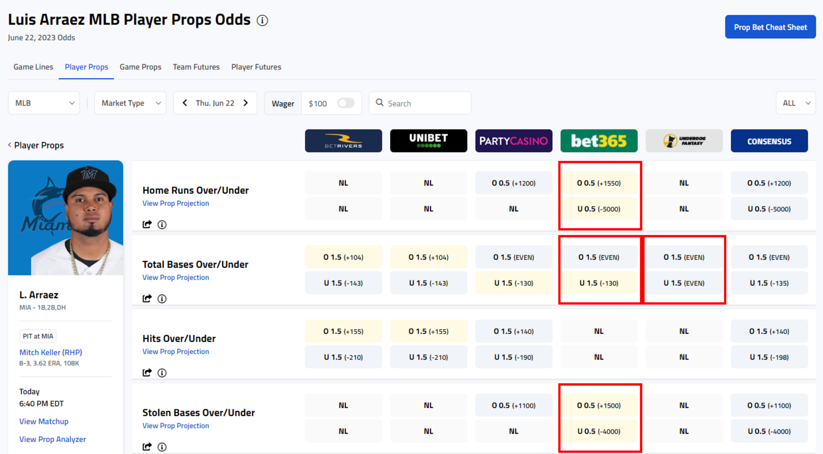
Task: Go to previous date with left arrow
Action: pos(185,103)
